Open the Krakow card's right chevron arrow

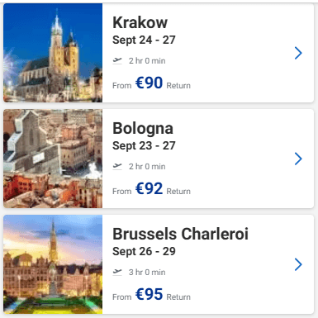pyautogui.click(x=298, y=53)
